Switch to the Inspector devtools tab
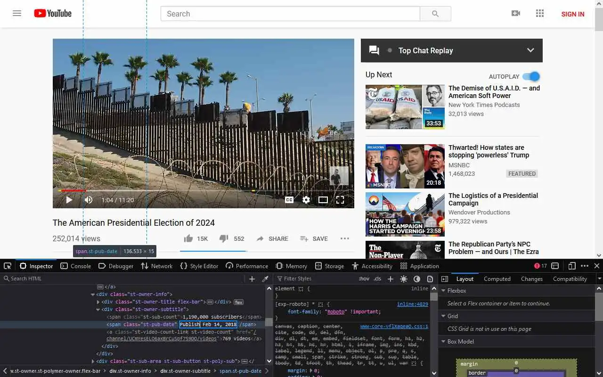 click(x=36, y=266)
